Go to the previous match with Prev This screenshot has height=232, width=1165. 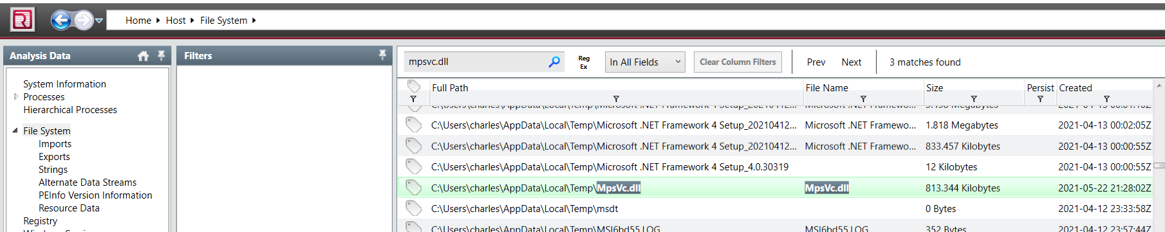pos(815,62)
